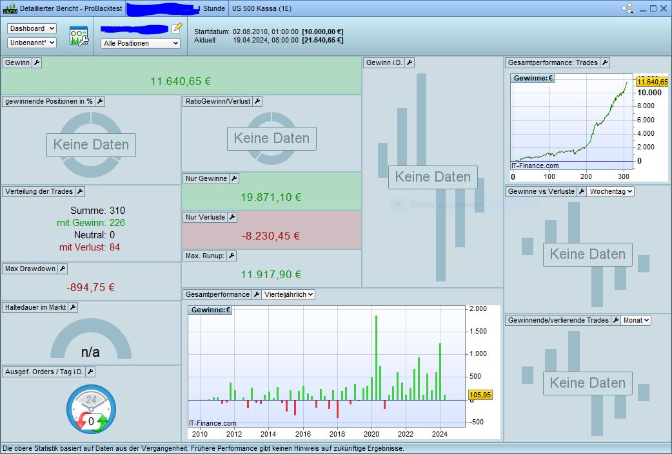Screen dimensions: 672x454
Task: Click the -8.230,45 € losses value
Action: point(271,236)
